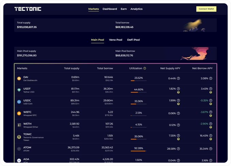Open the Earn section
Image resolution: width=231 pixels, height=166 pixels.
(123, 9)
